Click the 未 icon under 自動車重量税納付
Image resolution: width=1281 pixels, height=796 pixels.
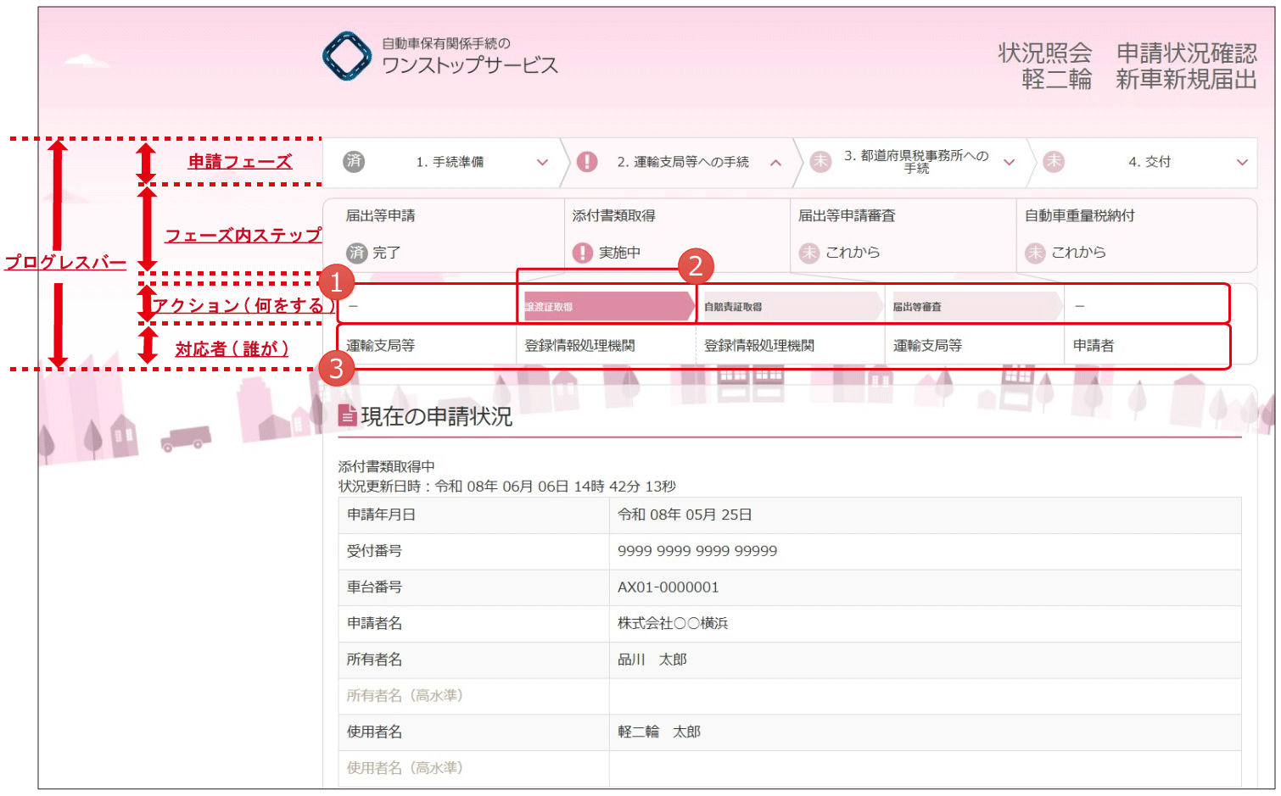click(1035, 253)
